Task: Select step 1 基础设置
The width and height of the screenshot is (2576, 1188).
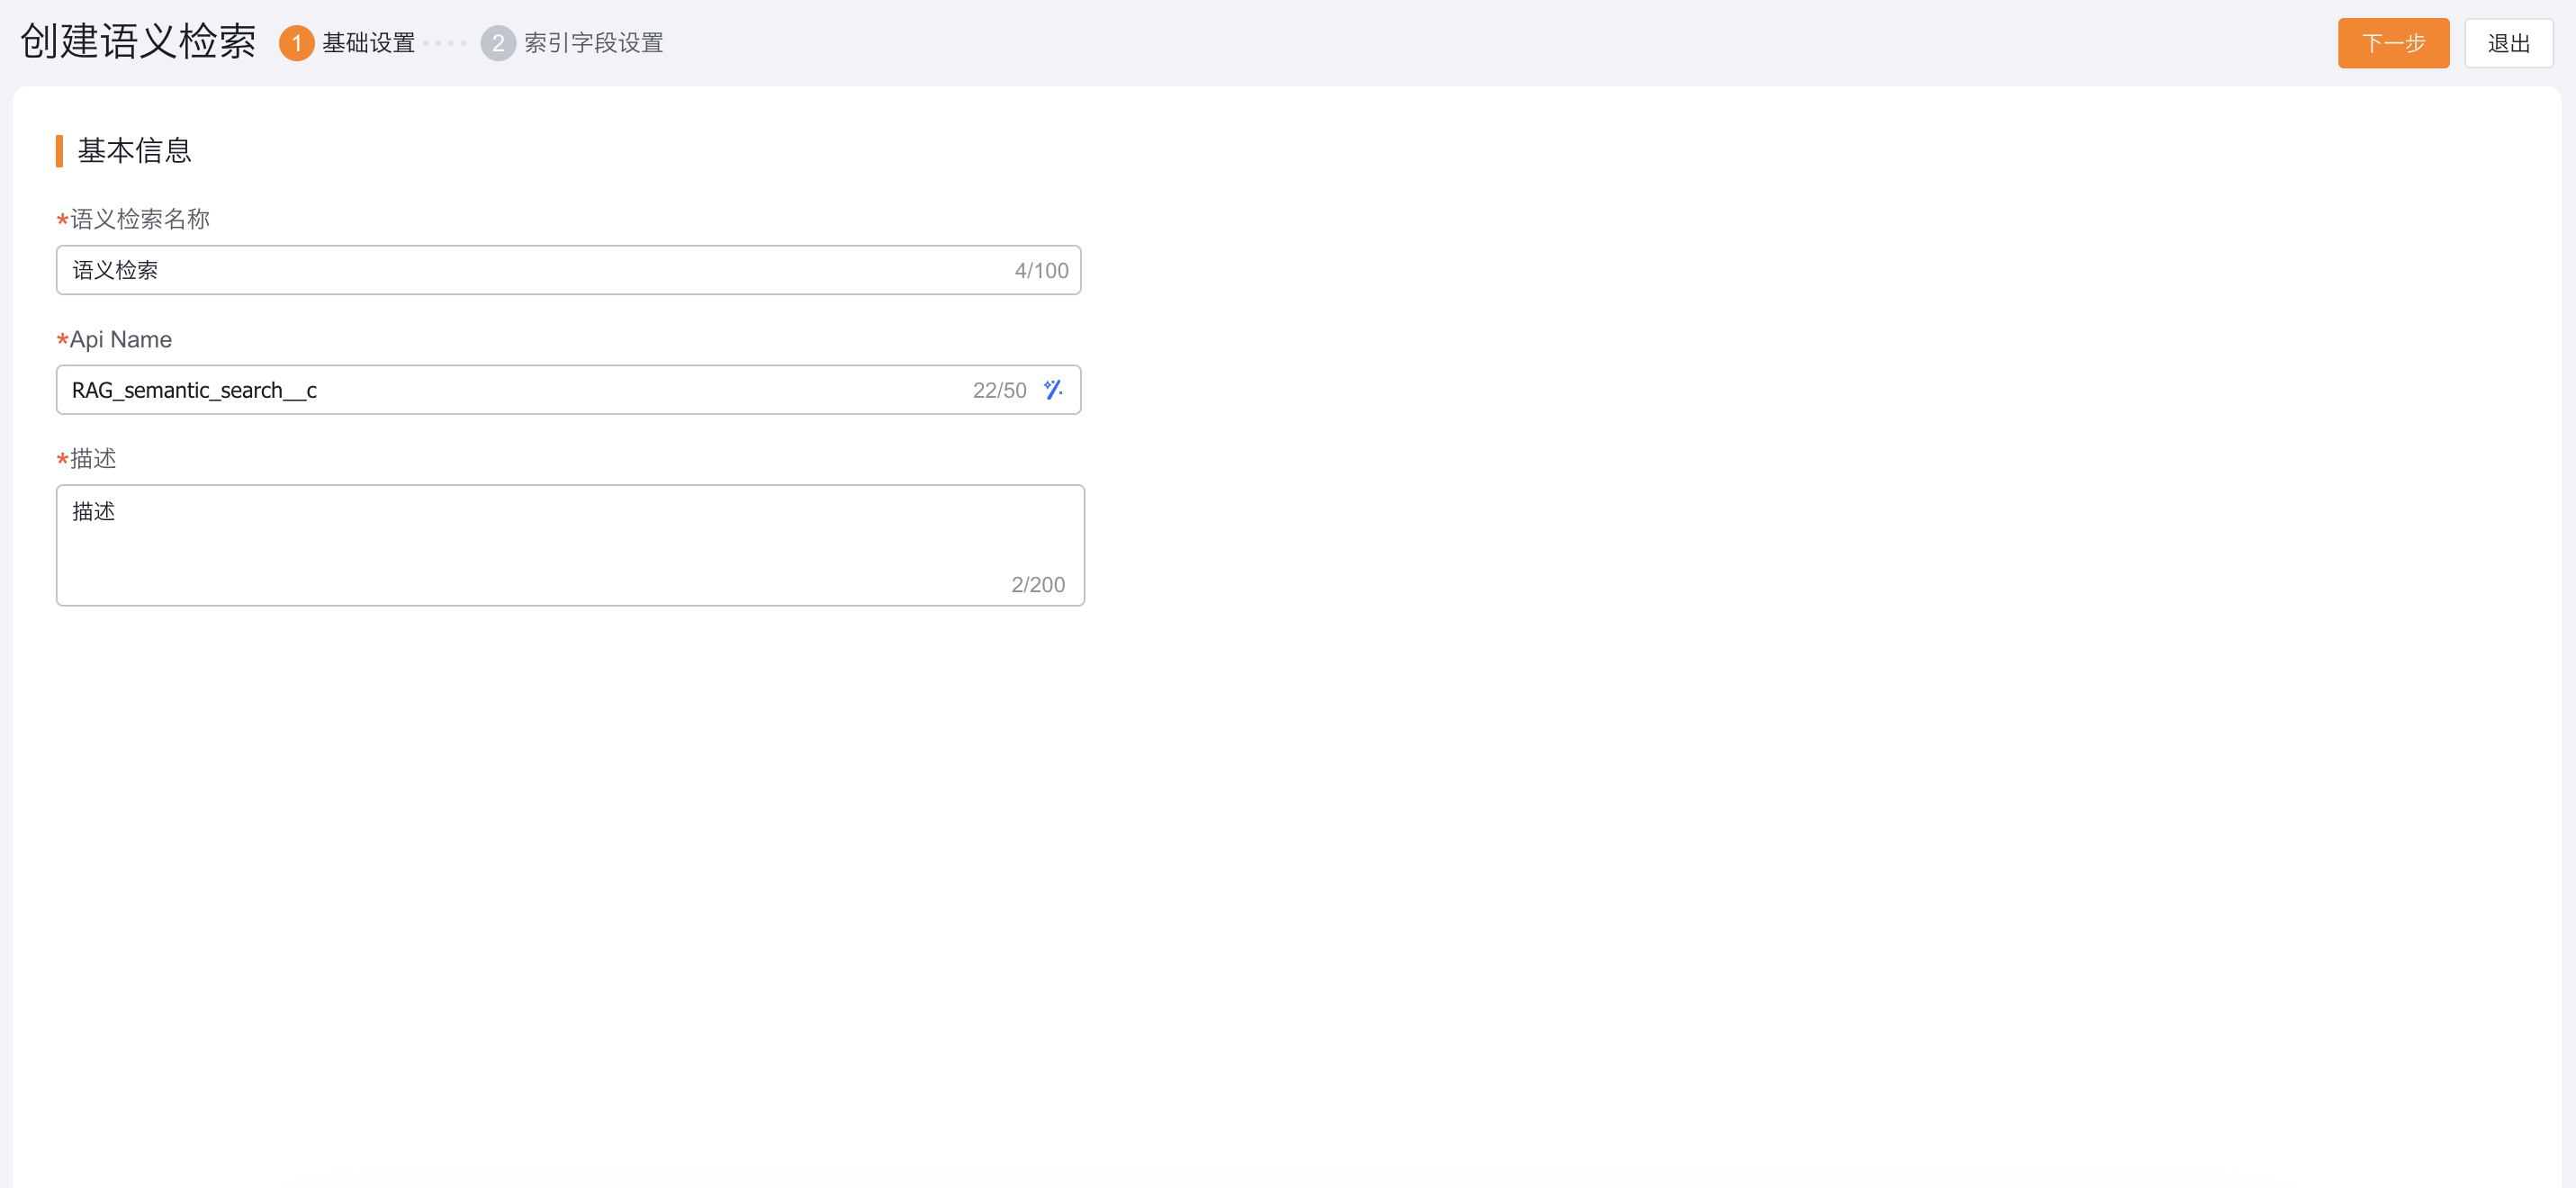Action: click(347, 43)
